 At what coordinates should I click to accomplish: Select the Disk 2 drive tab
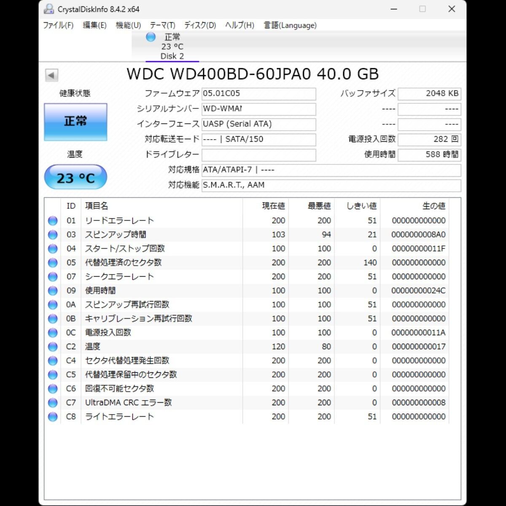click(172, 46)
